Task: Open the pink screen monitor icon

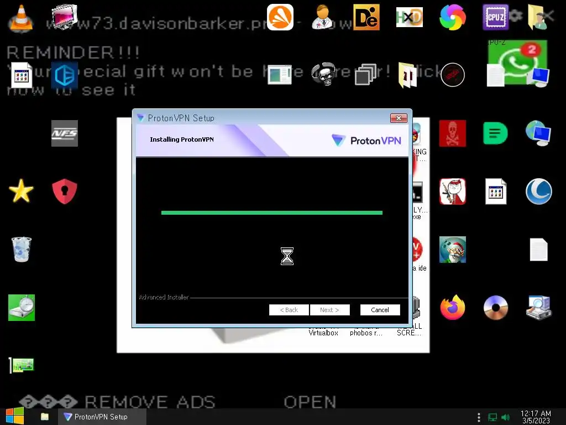Action: click(64, 17)
